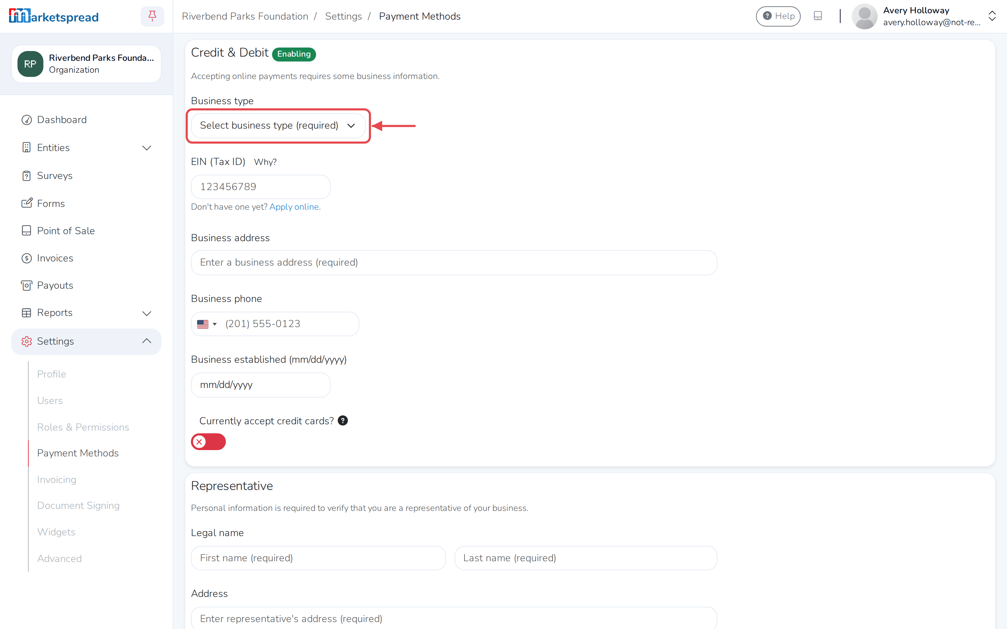
Task: Open the phone country flag selector
Action: click(207, 324)
